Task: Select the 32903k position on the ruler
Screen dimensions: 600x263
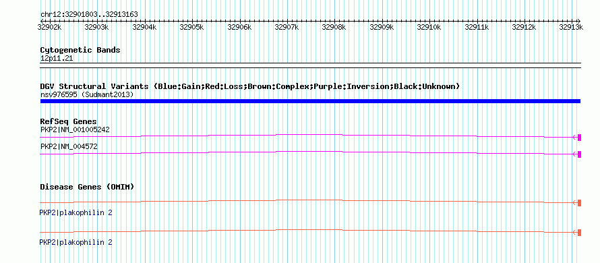Action: (x=96, y=27)
